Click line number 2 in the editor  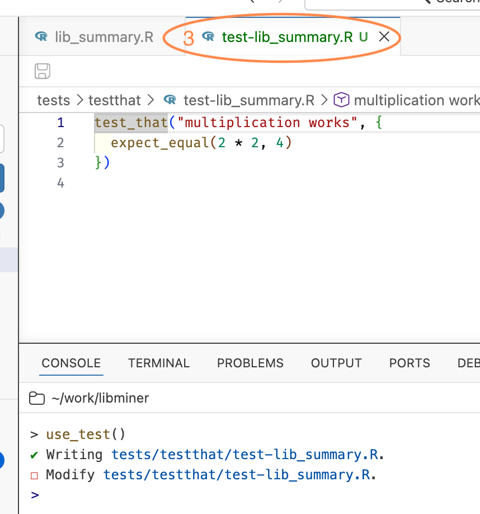pos(60,143)
